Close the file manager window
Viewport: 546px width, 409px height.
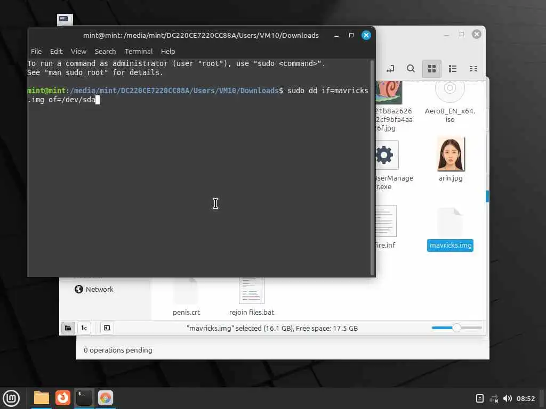(477, 34)
